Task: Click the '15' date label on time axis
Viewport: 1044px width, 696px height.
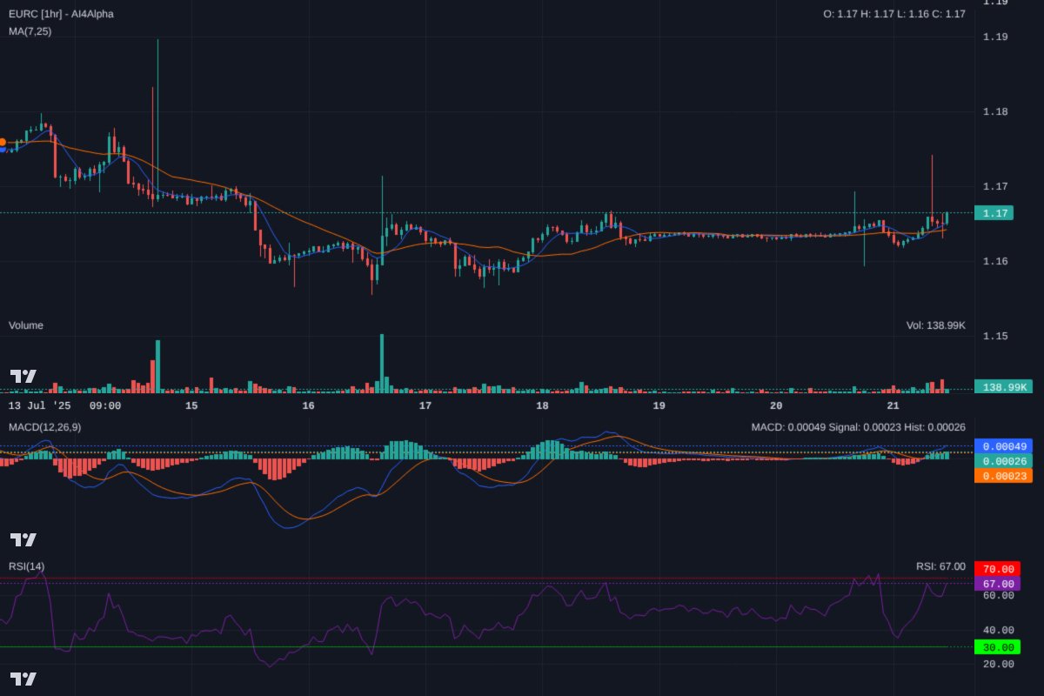Action: click(191, 405)
